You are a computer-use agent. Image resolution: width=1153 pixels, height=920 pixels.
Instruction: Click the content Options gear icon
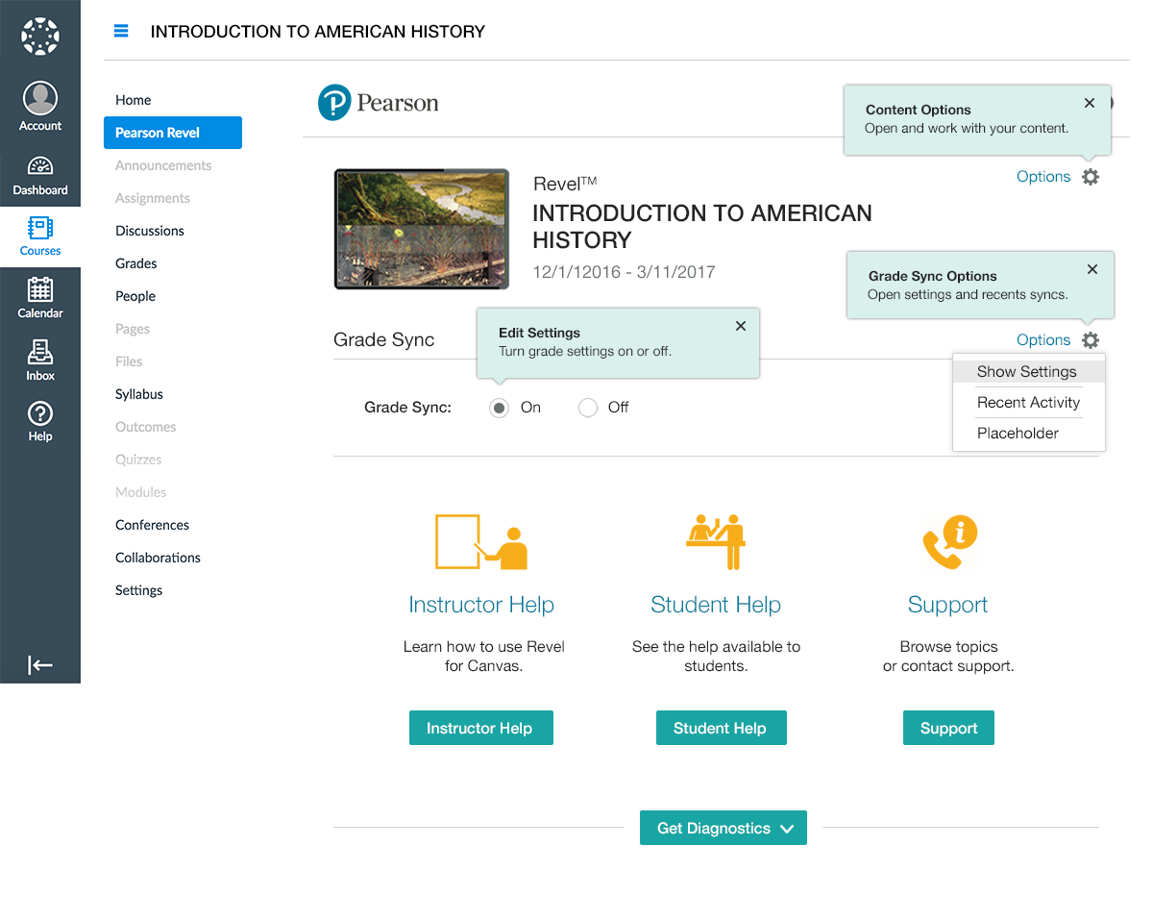[1091, 177]
